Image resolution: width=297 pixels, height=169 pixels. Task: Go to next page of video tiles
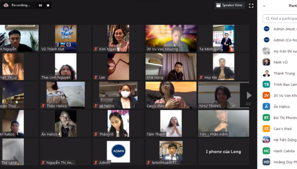pyautogui.click(x=249, y=95)
